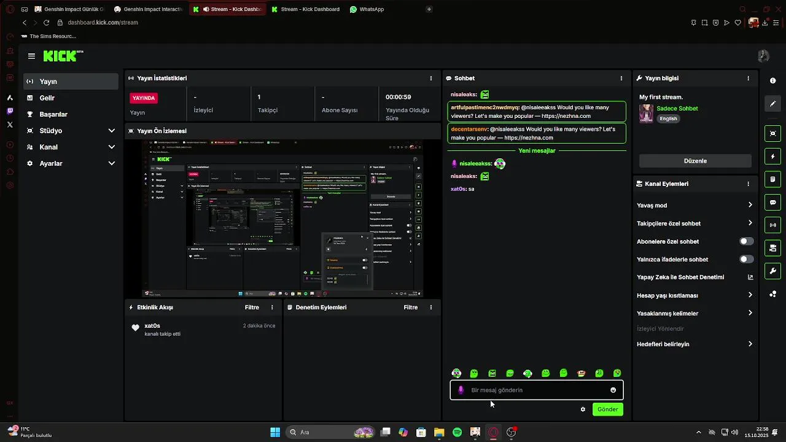The image size is (786, 442).
Task: Toggle the wrench stream info widget icon in the right bar
Action: (772, 271)
